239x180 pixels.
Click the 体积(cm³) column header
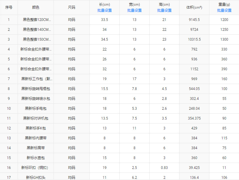pyautogui.click(x=194, y=7)
